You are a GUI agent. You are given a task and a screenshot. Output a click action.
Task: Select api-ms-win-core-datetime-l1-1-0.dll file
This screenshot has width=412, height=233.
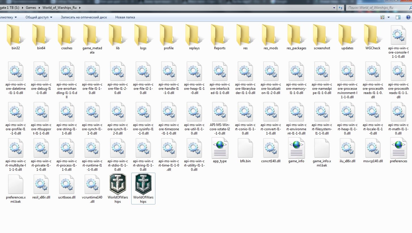tap(16, 78)
